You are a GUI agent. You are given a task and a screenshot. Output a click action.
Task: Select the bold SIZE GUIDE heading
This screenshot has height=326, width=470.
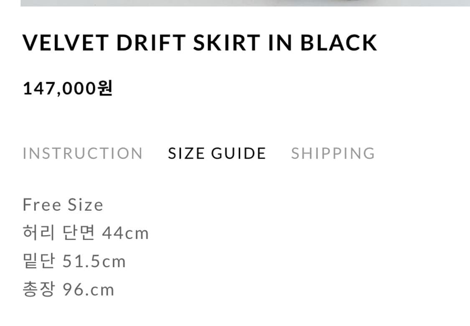pos(216,153)
